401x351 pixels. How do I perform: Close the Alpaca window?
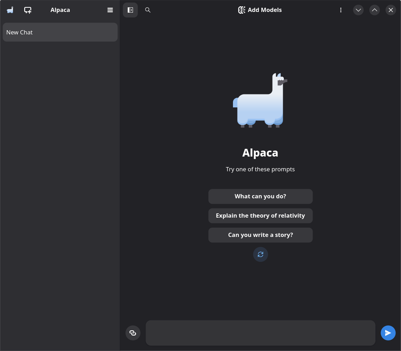[x=391, y=10]
